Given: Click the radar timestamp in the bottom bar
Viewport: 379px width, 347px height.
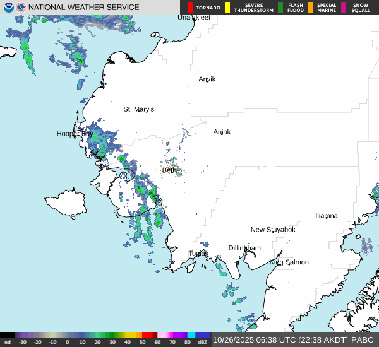Looking at the screenshot, I should [x=281, y=339].
